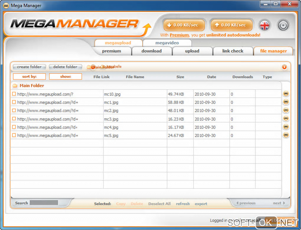Click the M icon in mc1.jpg row
The height and width of the screenshot is (230, 301).
[286, 102]
